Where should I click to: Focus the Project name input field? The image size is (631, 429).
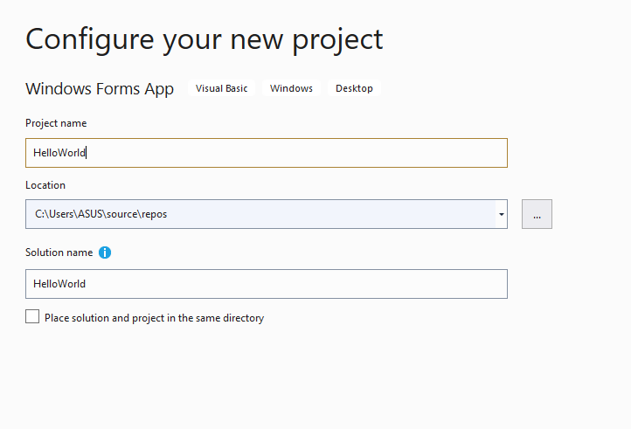tap(267, 153)
